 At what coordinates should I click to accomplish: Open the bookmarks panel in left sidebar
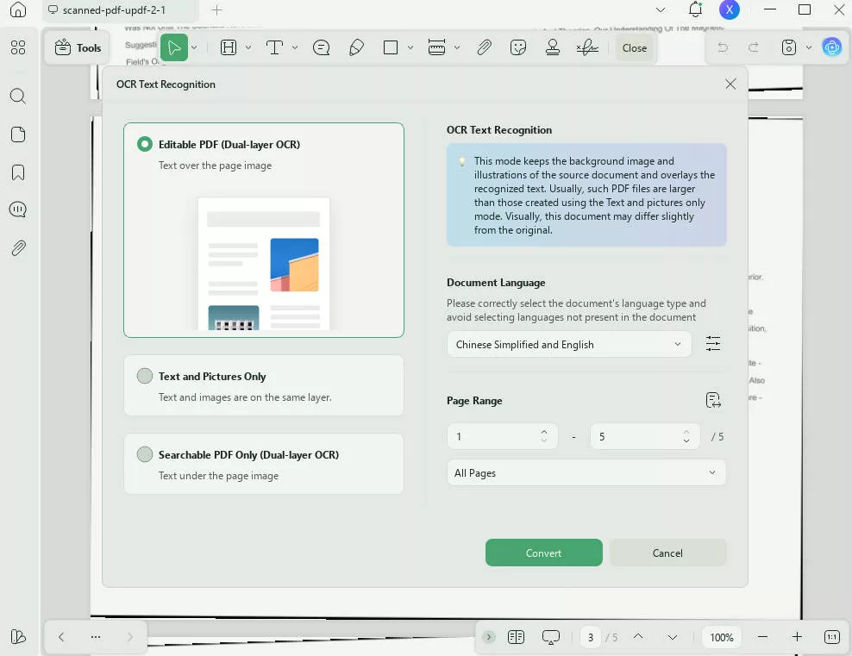pyautogui.click(x=18, y=172)
